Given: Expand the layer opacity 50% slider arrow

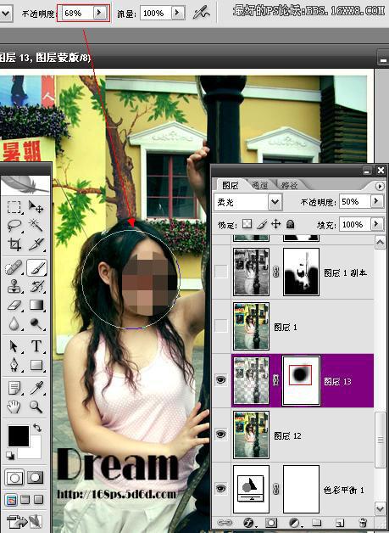Looking at the screenshot, I should [x=376, y=201].
